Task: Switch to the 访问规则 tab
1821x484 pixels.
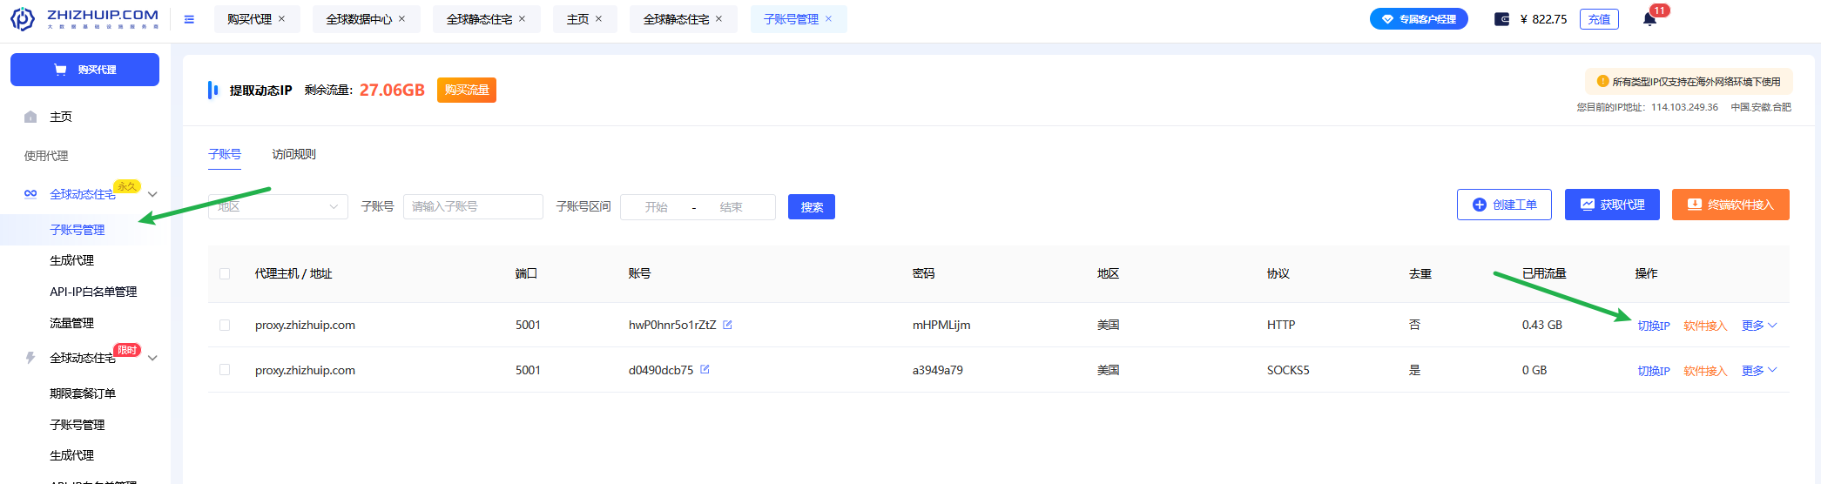Action: point(293,154)
